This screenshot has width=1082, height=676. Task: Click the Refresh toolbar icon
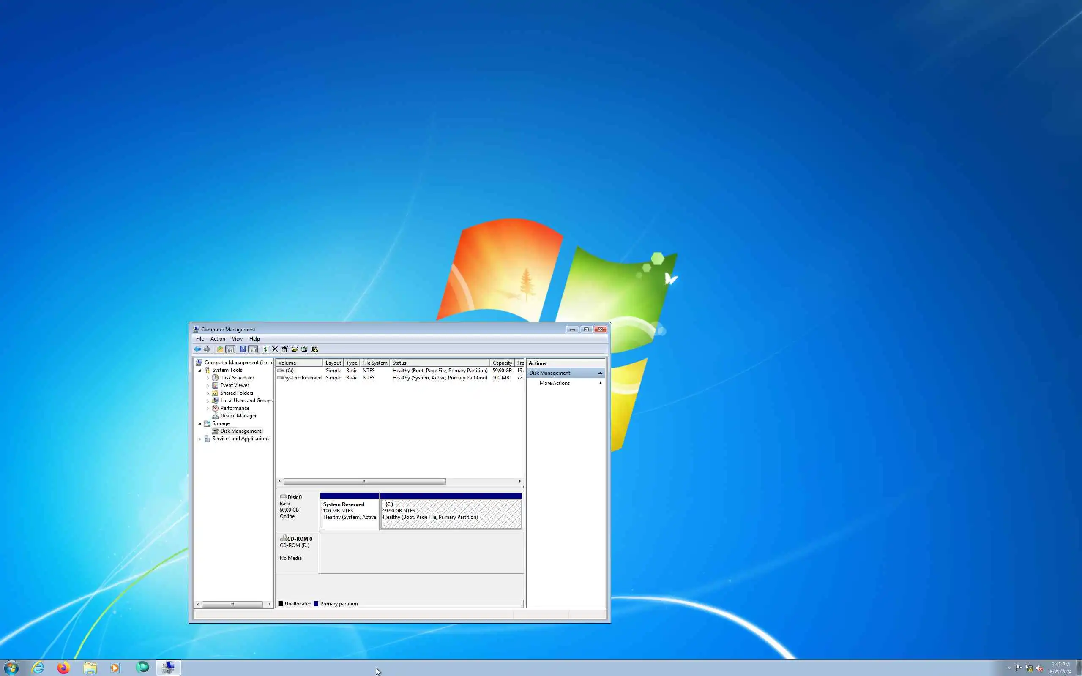pyautogui.click(x=265, y=349)
